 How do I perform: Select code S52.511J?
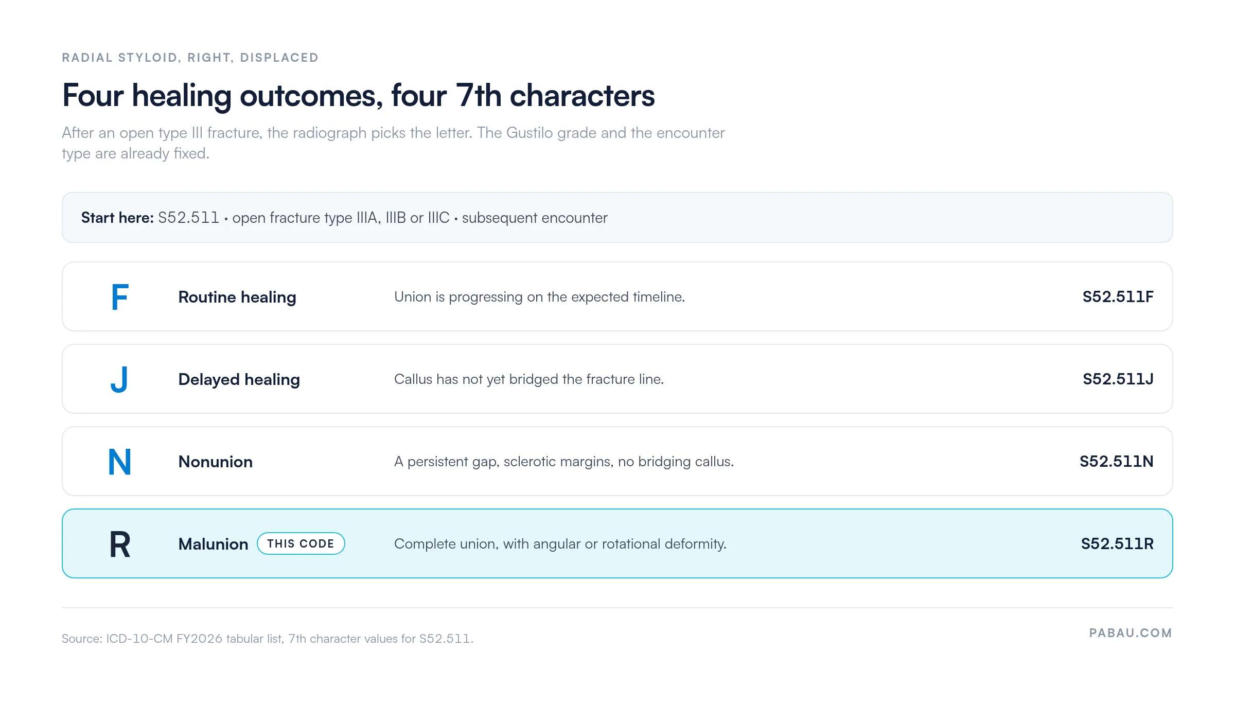point(1118,379)
